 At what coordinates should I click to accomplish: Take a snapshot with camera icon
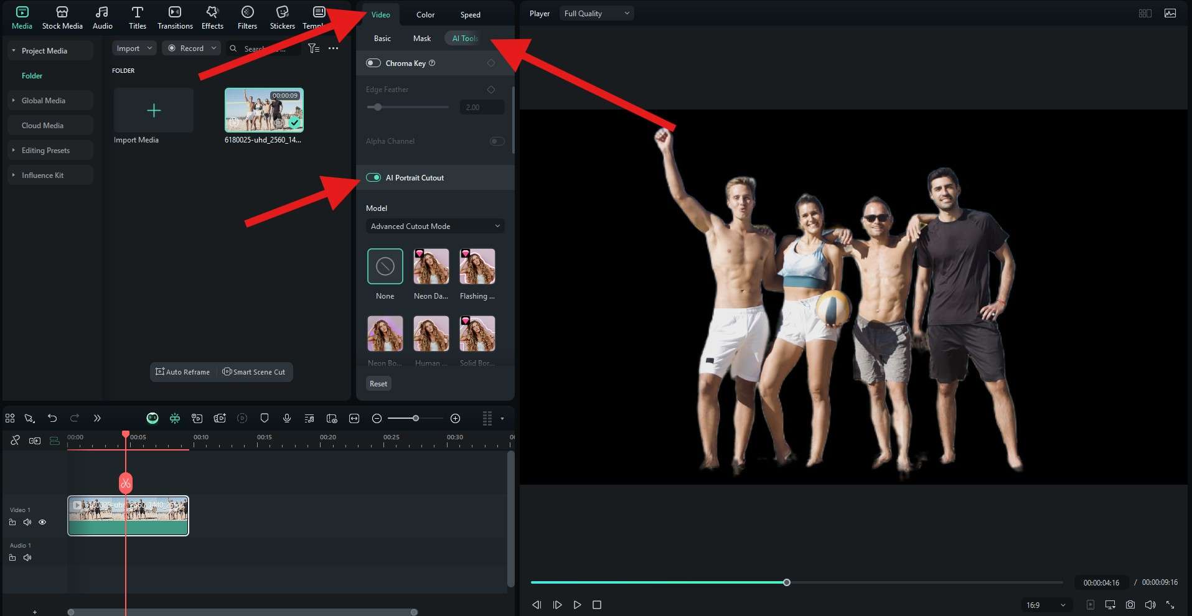(1130, 605)
